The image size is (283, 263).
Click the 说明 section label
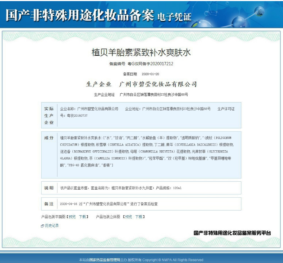(49, 188)
